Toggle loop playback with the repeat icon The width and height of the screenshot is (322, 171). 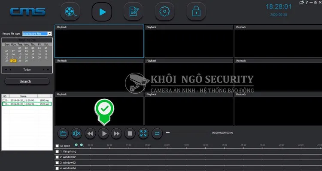(x=157, y=133)
